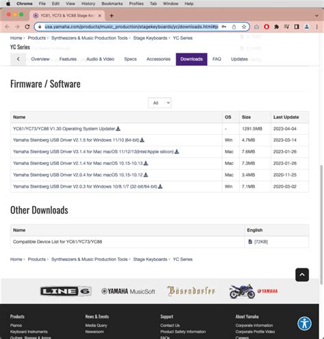Download USB Driver V2.0.3 for Windows 10/8.1/7
The image size is (324, 339).
[160, 186]
